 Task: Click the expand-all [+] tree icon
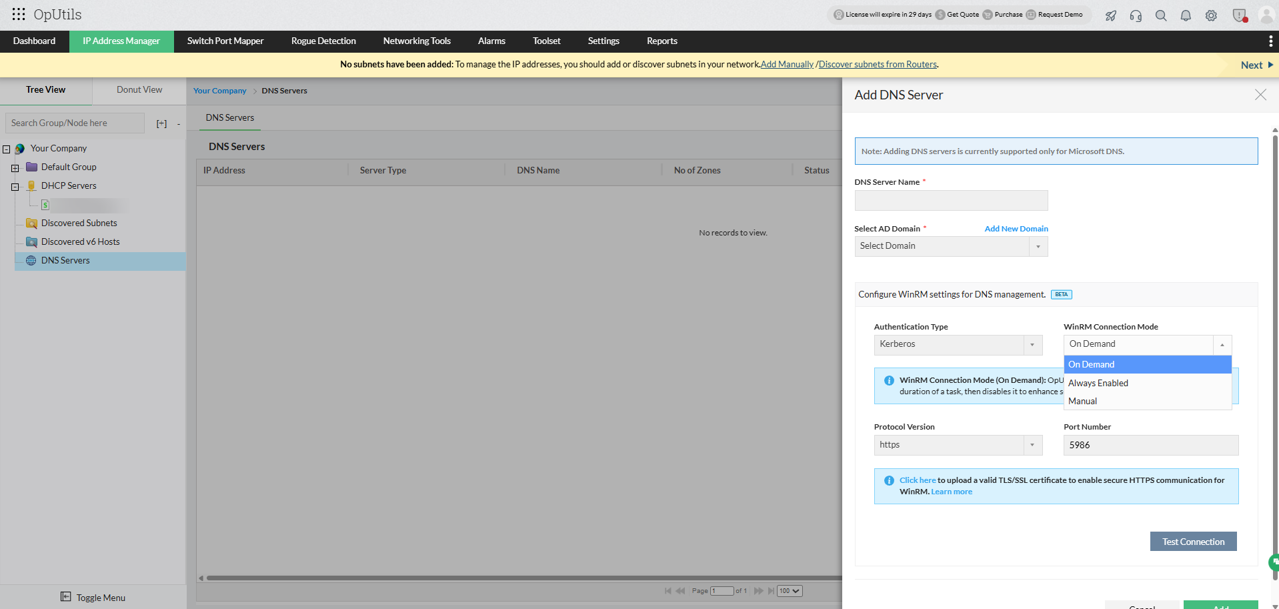pyautogui.click(x=161, y=123)
